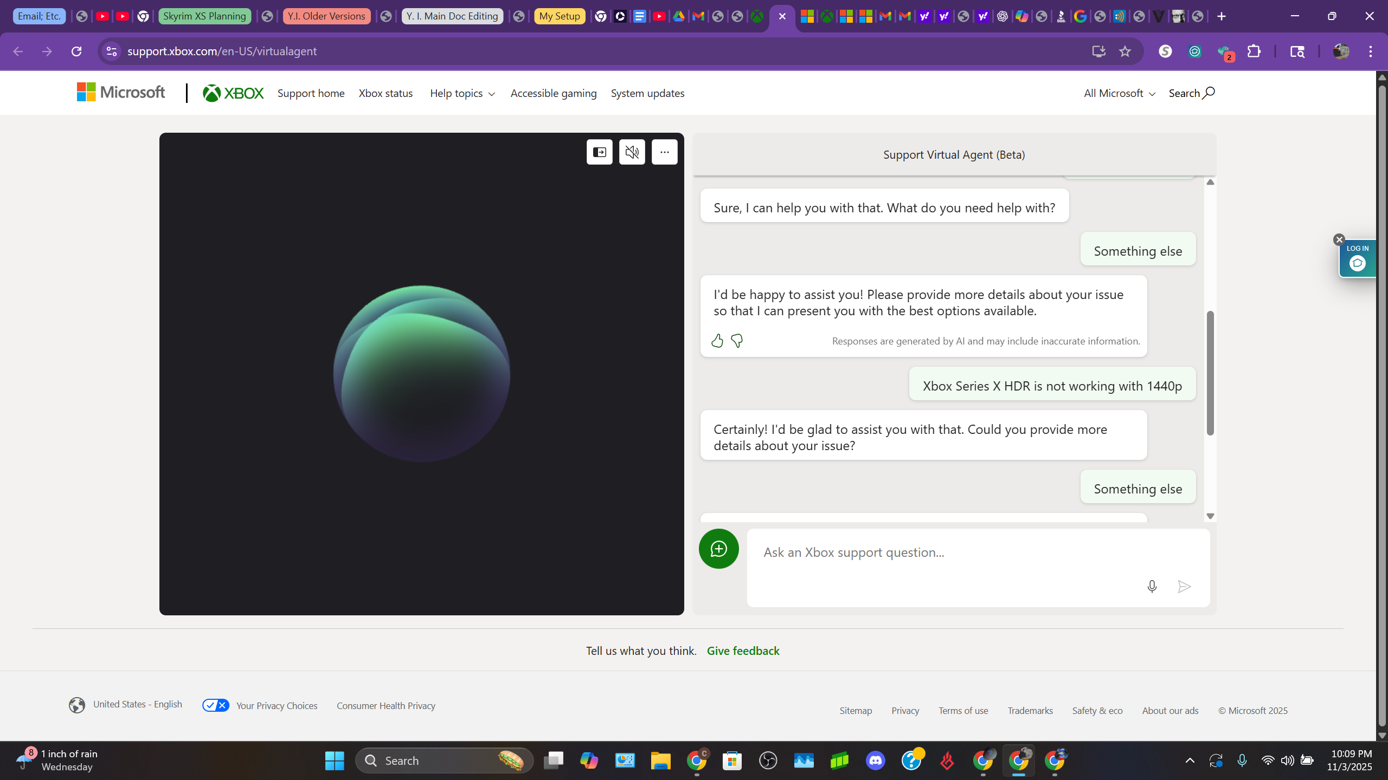Close the active Xbox support tab

pyautogui.click(x=782, y=16)
